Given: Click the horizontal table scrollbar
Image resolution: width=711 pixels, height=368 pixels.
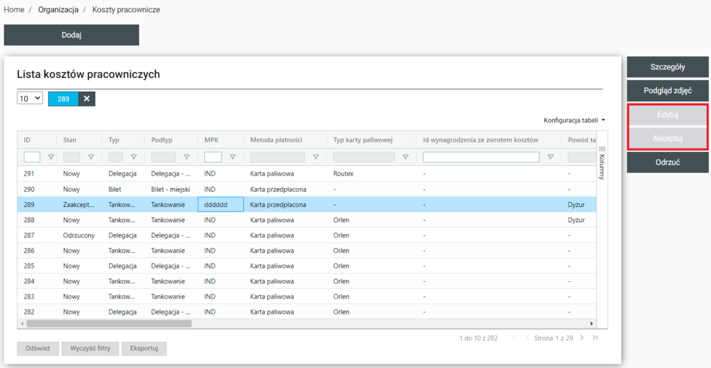Looking at the screenshot, I should tap(108, 324).
